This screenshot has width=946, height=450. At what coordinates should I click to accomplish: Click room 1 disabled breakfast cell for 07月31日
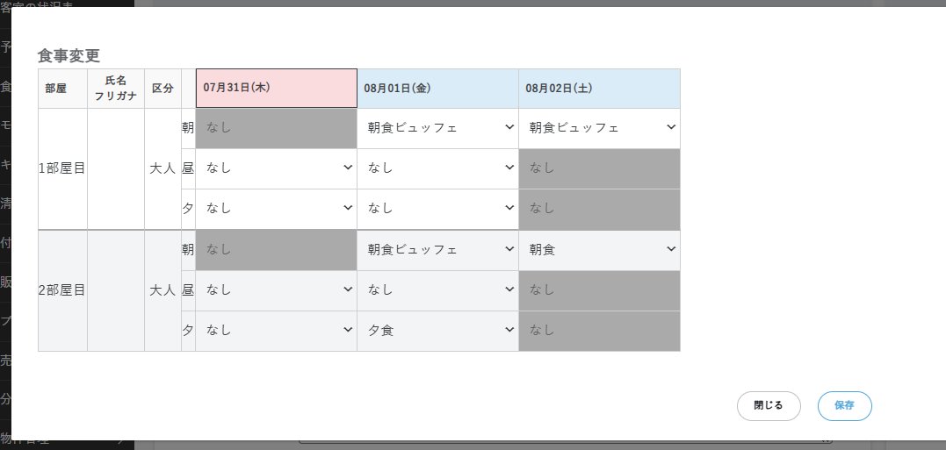276,128
